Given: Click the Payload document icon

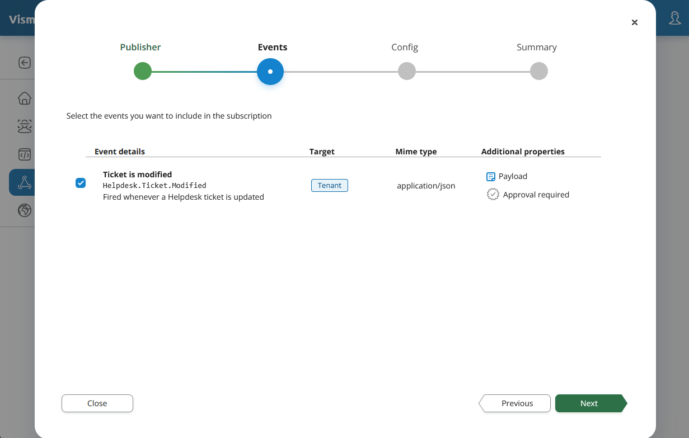Looking at the screenshot, I should click(491, 177).
